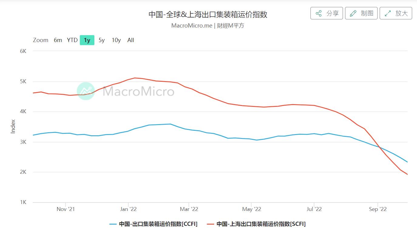Toggle blue legend marker for CCFI
Screen dimensions: 417x234
pyautogui.click(x=114, y=224)
